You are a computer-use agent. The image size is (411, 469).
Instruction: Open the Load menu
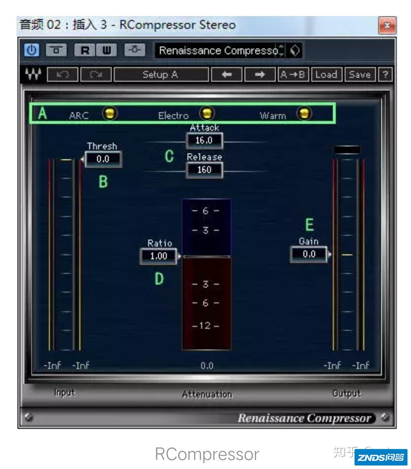(326, 74)
